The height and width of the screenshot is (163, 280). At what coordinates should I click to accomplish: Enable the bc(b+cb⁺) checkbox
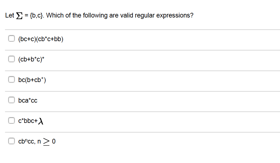[x=11, y=80]
